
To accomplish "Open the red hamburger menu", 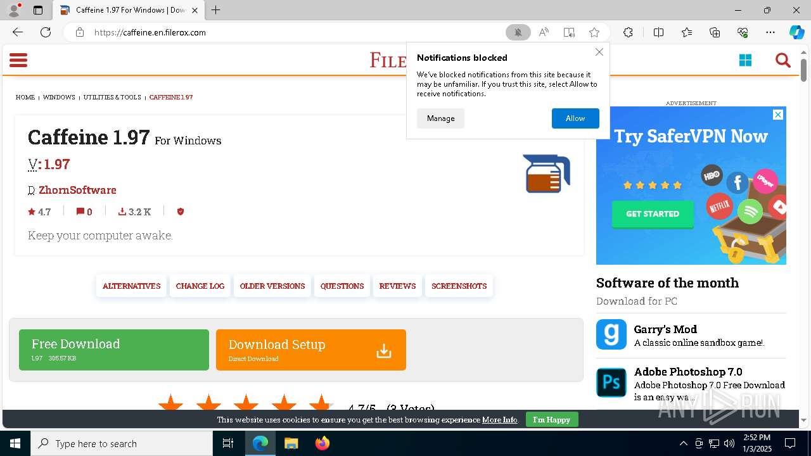I will (x=18, y=60).
